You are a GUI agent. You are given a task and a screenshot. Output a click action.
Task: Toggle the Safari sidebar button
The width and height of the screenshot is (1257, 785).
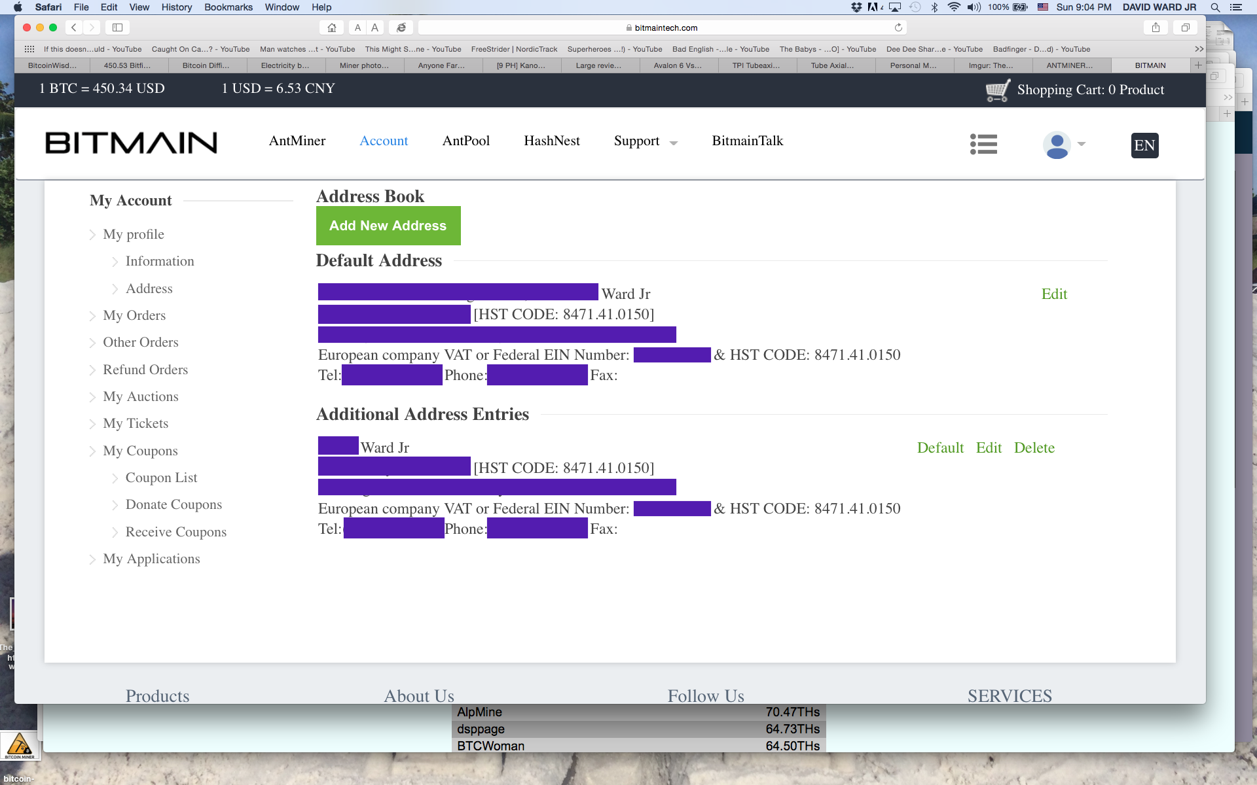point(118,27)
